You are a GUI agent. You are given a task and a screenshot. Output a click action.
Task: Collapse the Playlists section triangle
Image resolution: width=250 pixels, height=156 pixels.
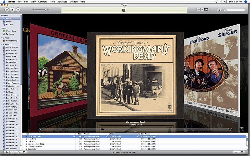[2, 45]
